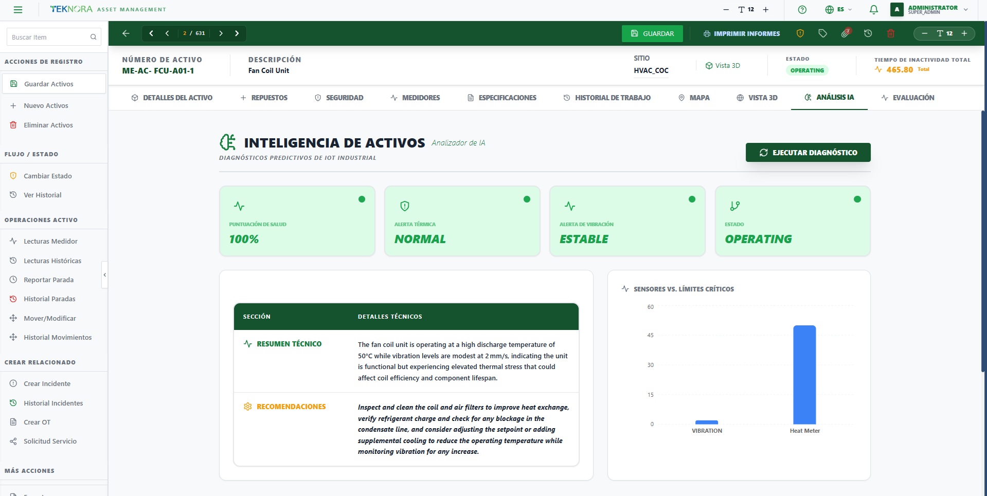Open Lecturas Históricas in sidebar
The image size is (987, 496).
coord(54,261)
